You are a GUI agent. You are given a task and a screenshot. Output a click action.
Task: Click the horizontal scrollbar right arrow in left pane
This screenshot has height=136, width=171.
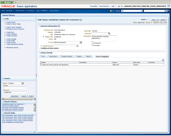(x=34, y=99)
